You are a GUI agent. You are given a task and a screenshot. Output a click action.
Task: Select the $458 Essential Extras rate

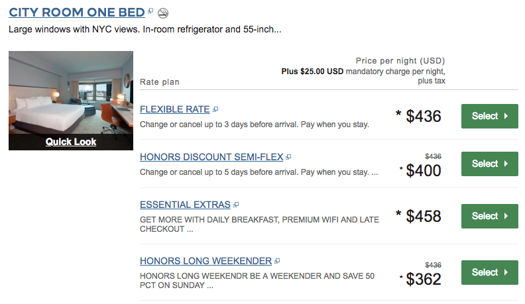coord(489,216)
